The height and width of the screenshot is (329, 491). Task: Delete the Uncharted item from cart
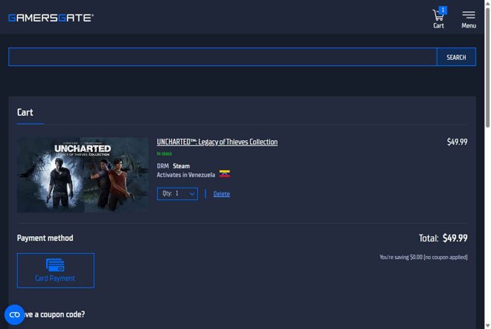coord(222,194)
